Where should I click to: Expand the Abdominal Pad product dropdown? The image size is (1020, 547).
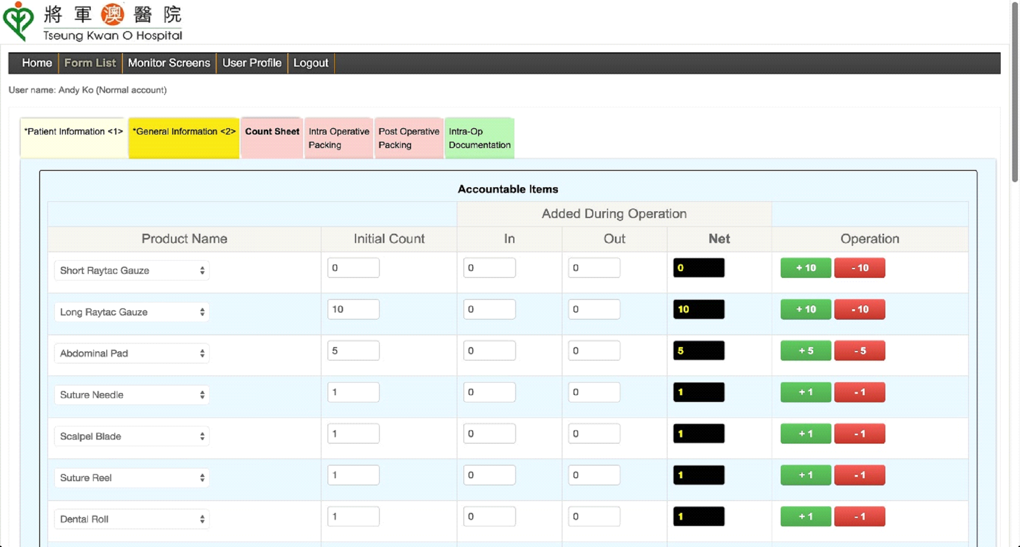click(132, 353)
